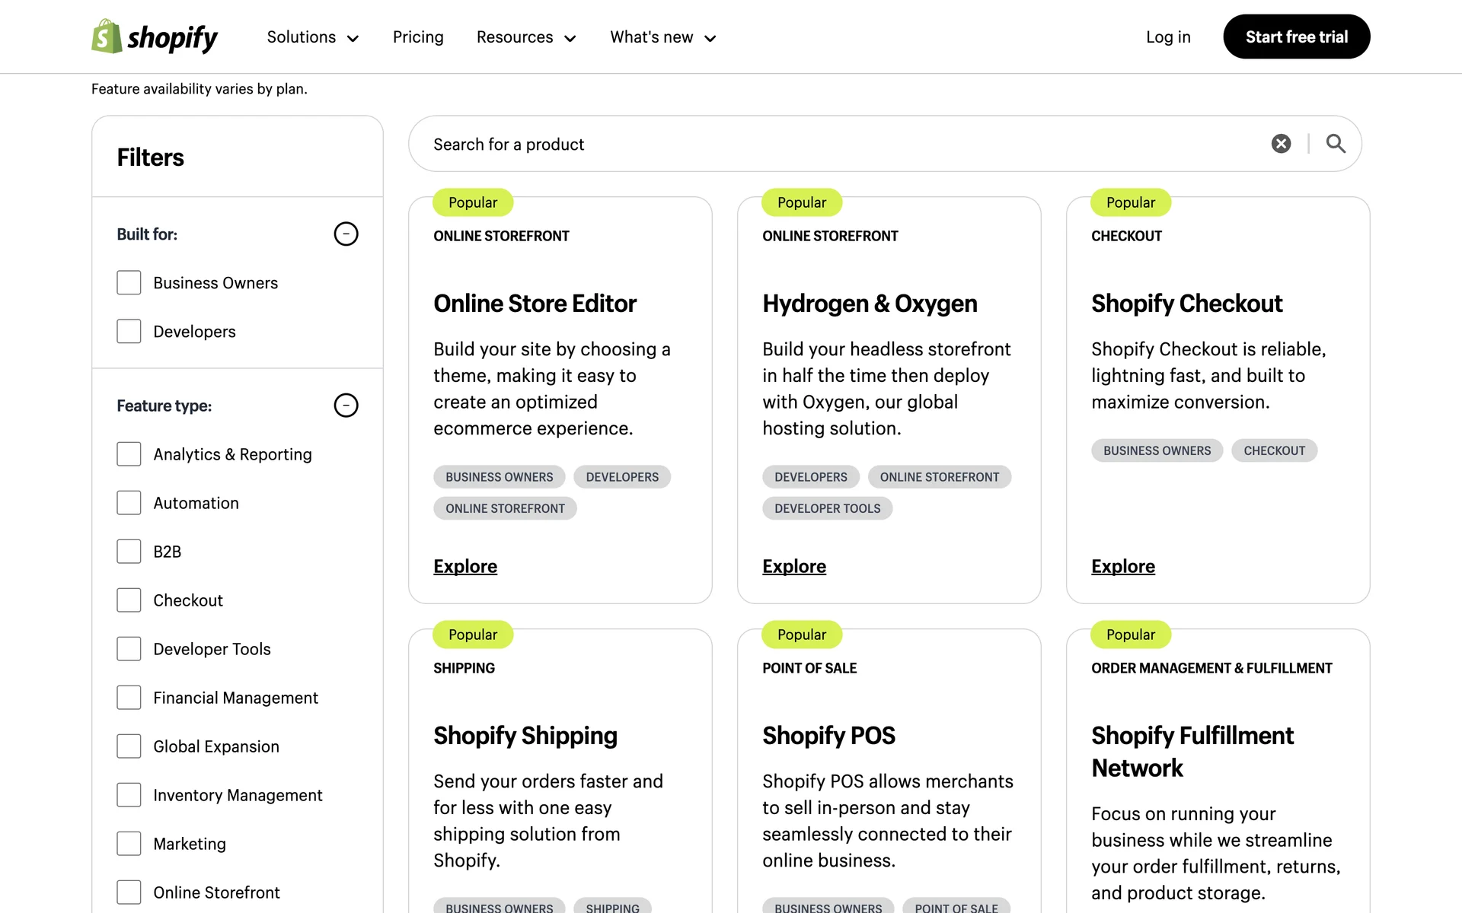Go to the Pricing page
Image resolution: width=1462 pixels, height=913 pixels.
pos(418,37)
